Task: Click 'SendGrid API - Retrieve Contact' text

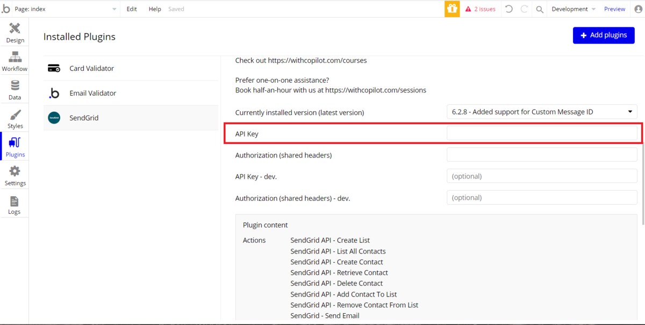Action: click(339, 272)
